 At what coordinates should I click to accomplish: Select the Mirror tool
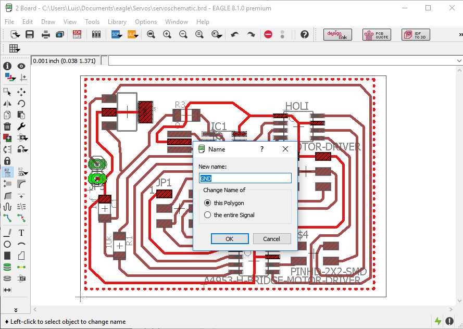[x=7, y=104]
